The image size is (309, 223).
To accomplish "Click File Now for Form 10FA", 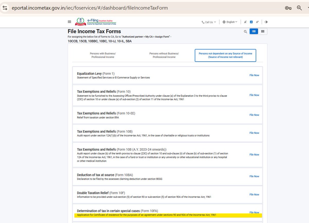I will click(x=254, y=212).
